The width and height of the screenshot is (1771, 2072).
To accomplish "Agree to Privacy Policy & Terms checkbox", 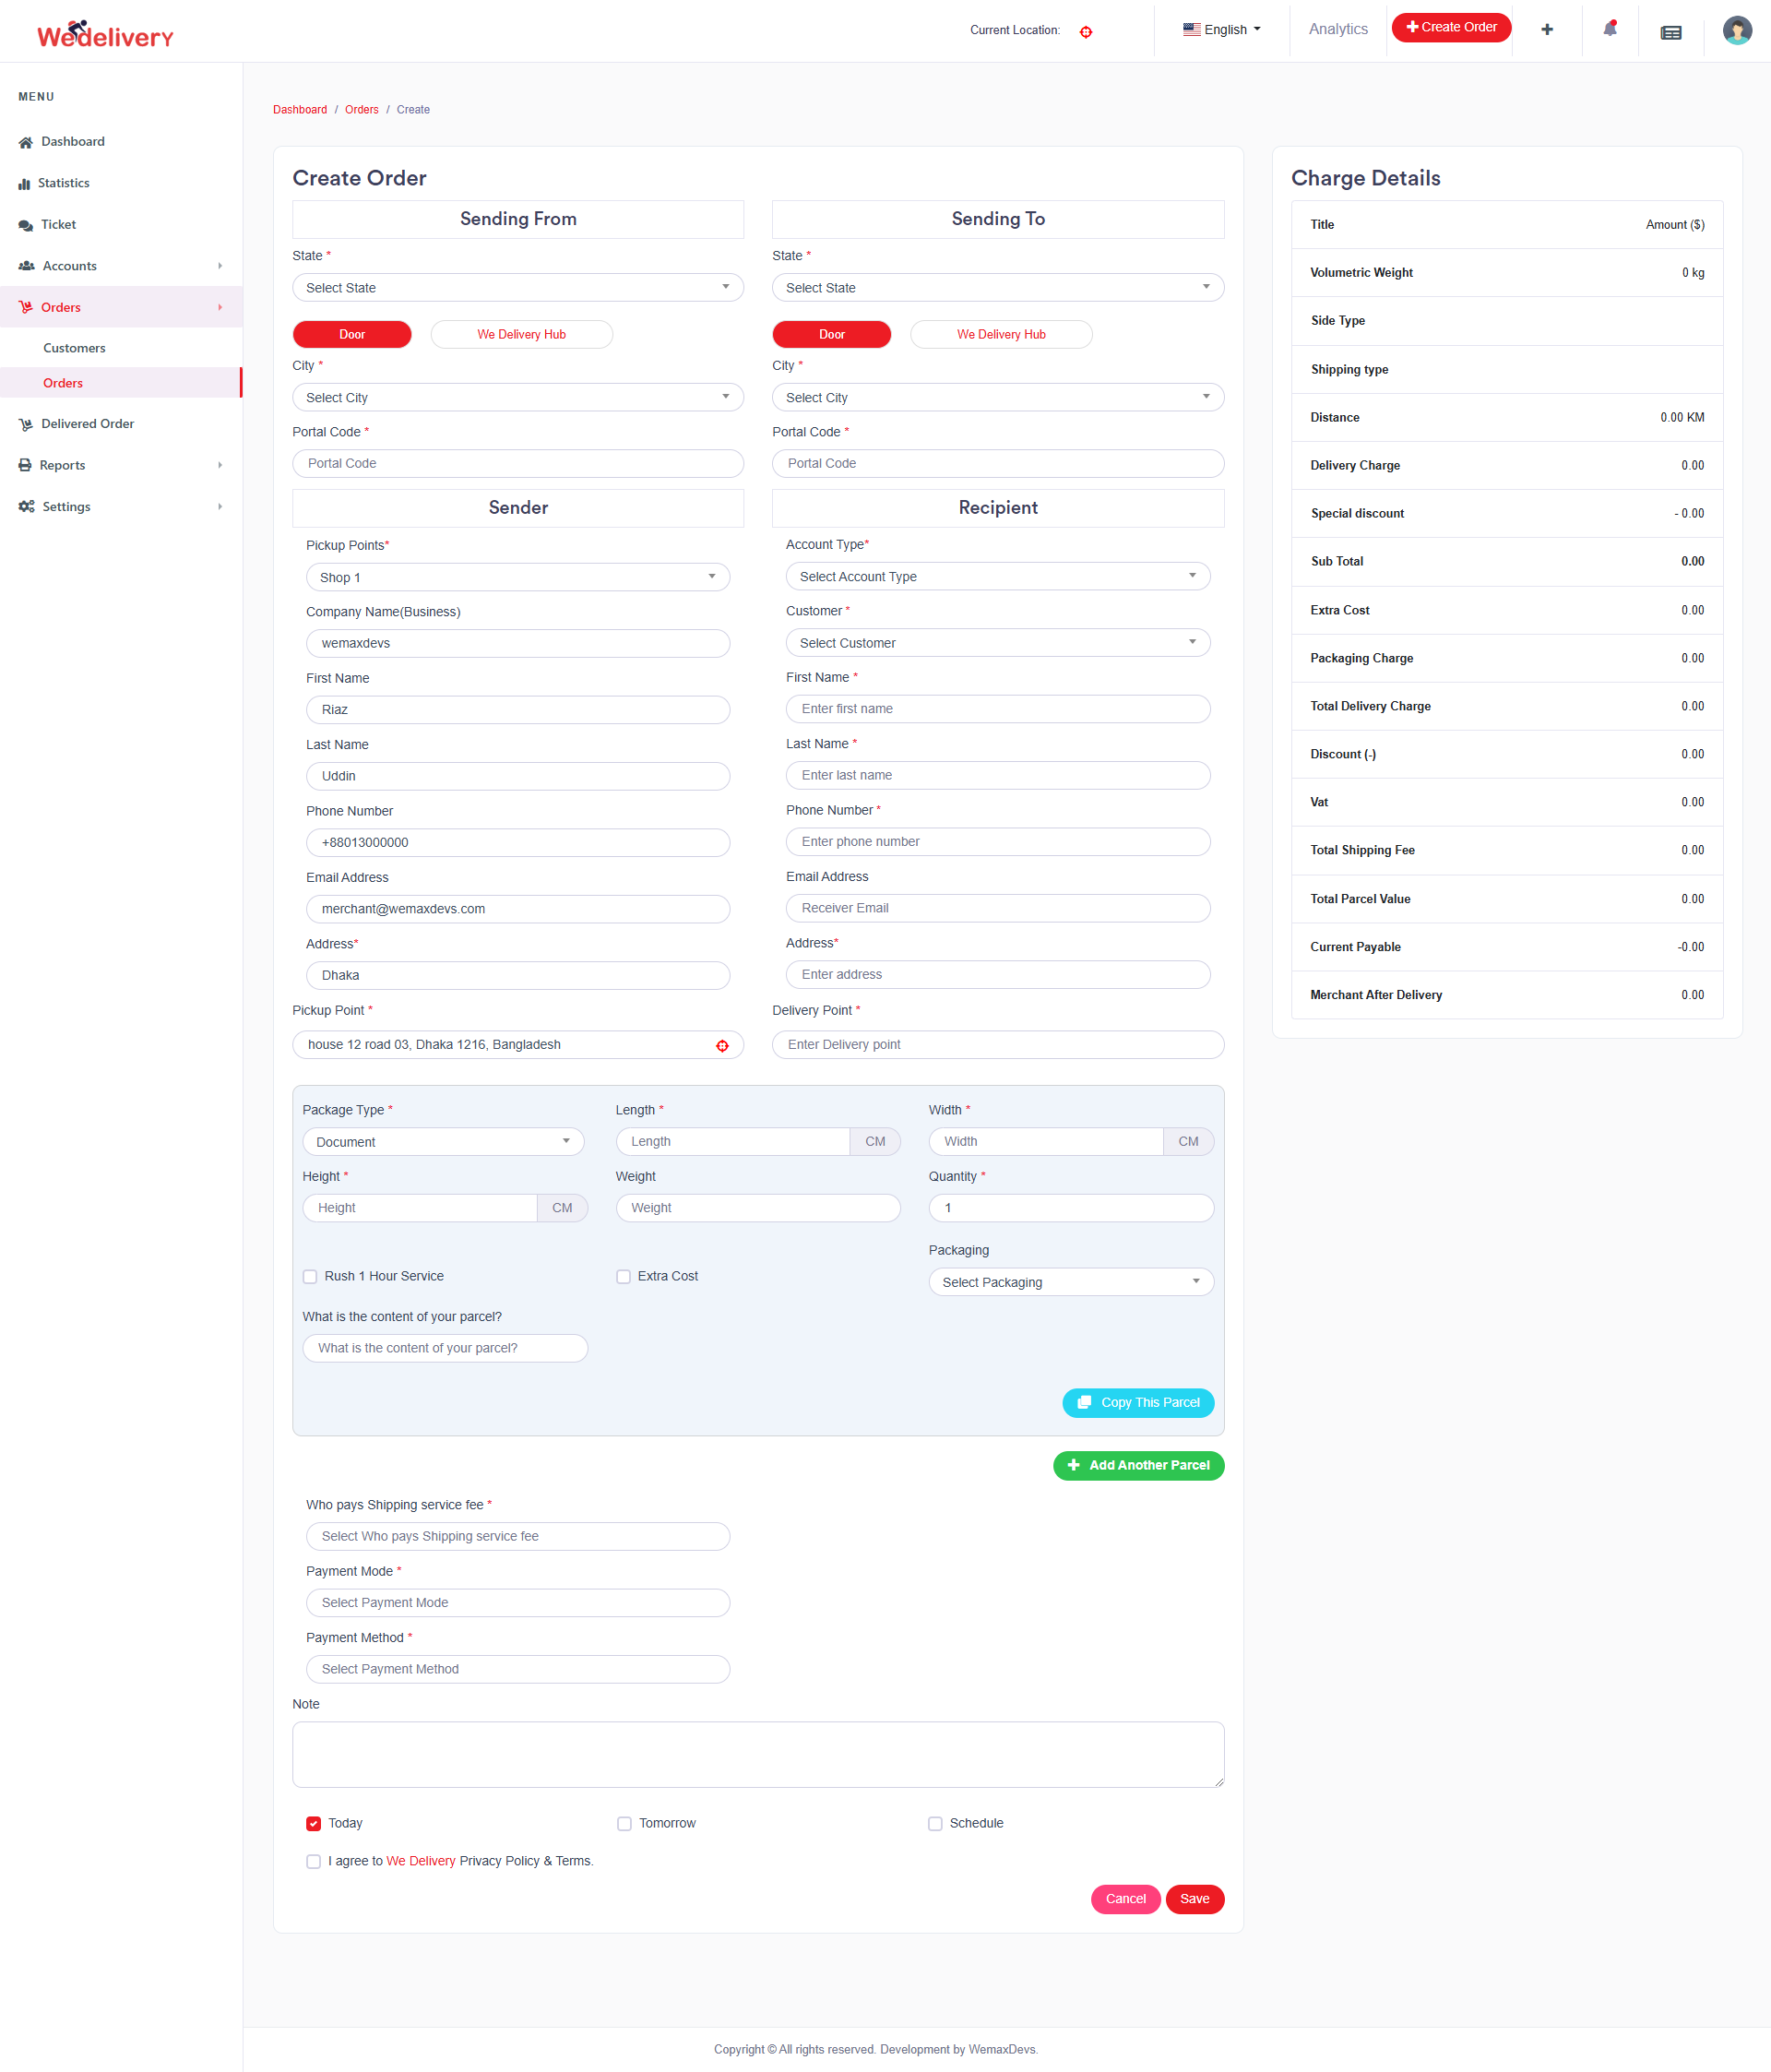I will pos(313,1862).
